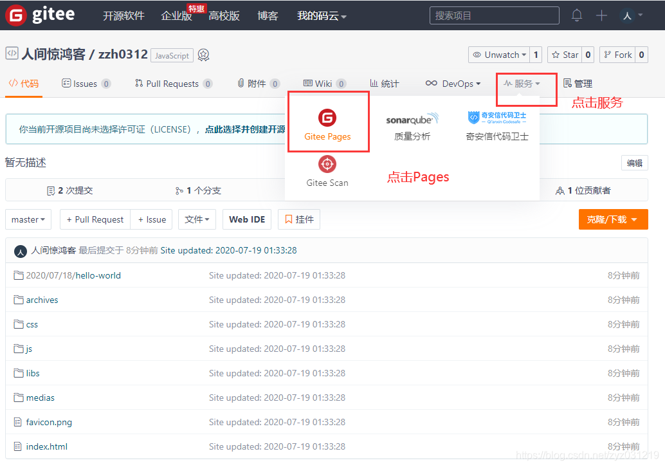Click the repository code icon beside the title

point(12,53)
